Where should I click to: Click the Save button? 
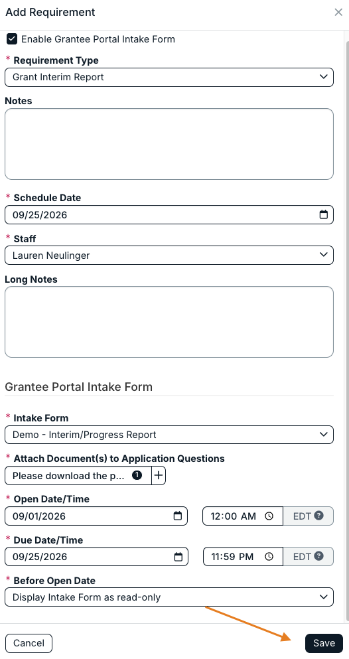pos(324,643)
